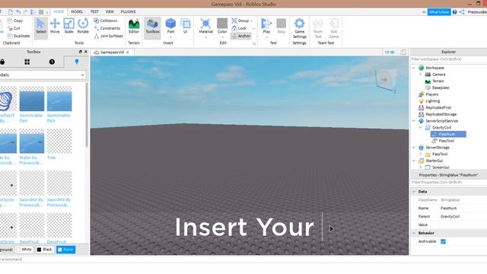Open the Toolbox grid category tab
This screenshot has width=487, height=274.
27,62
